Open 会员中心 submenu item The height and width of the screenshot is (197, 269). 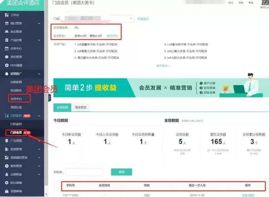click(16, 99)
